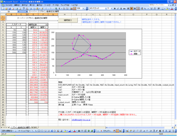
Task: Switch to the はじめに sheet tab
Action: pyautogui.click(x=35, y=127)
